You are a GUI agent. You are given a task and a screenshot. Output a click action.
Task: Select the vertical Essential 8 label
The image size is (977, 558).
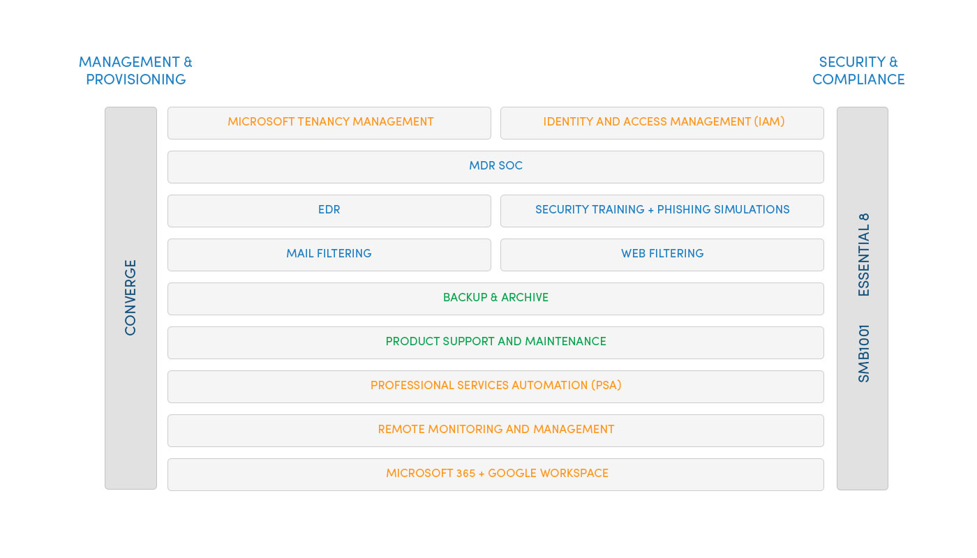click(864, 255)
